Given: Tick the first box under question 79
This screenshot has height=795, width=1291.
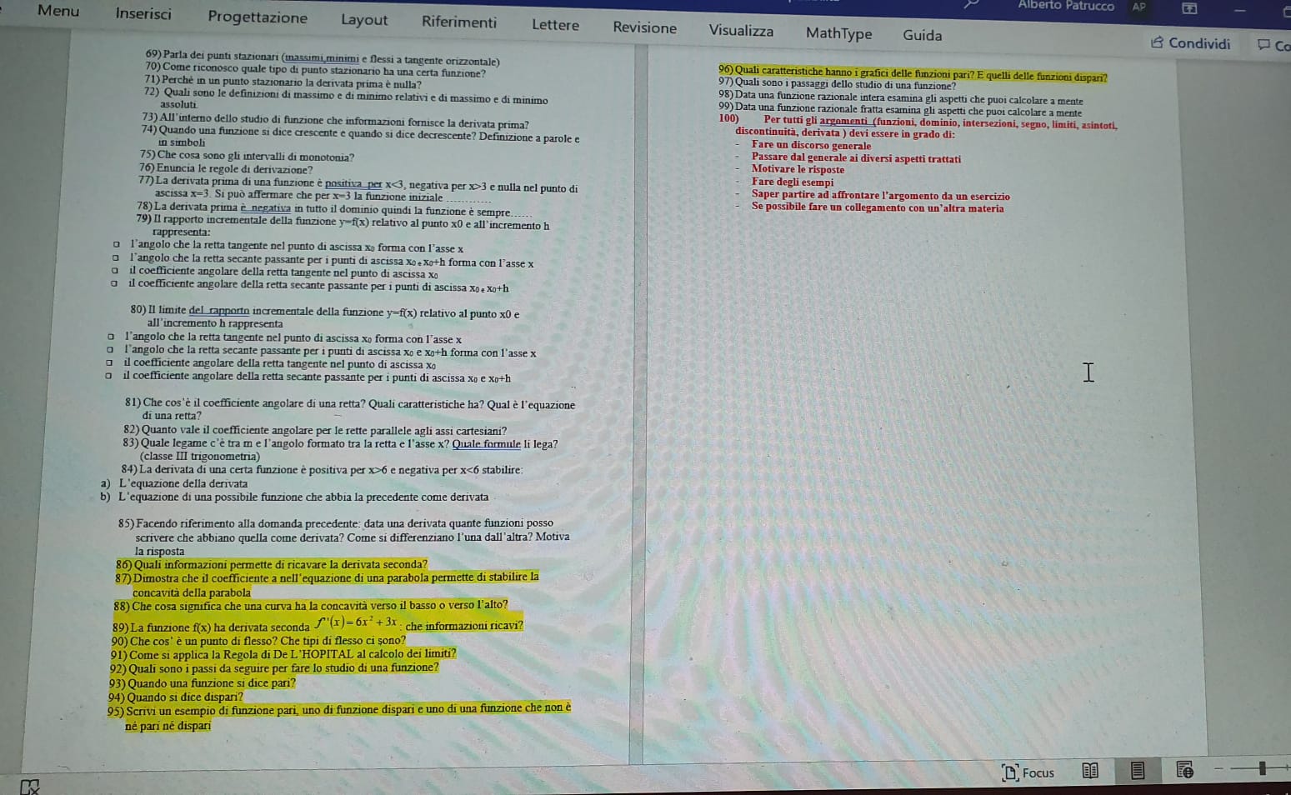Looking at the screenshot, I should pos(116,245).
